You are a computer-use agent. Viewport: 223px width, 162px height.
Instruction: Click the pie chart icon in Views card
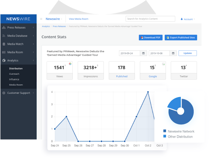(70, 64)
